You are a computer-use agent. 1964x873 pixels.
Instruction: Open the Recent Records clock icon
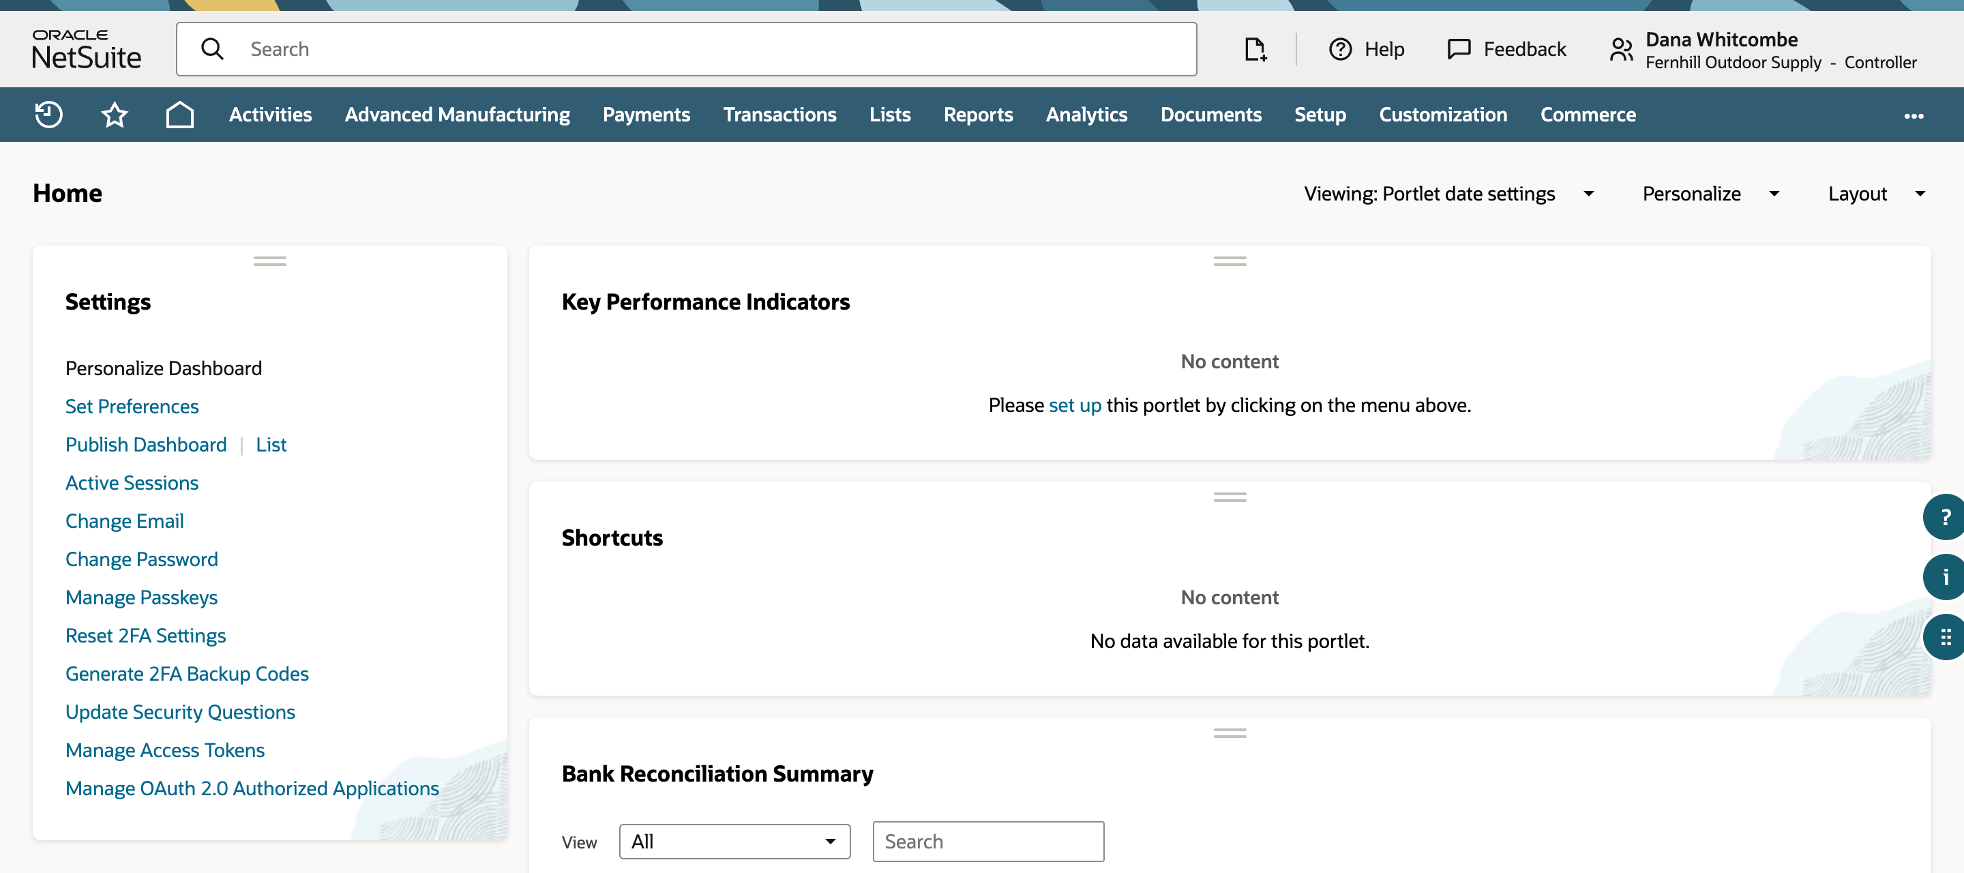[x=49, y=115]
